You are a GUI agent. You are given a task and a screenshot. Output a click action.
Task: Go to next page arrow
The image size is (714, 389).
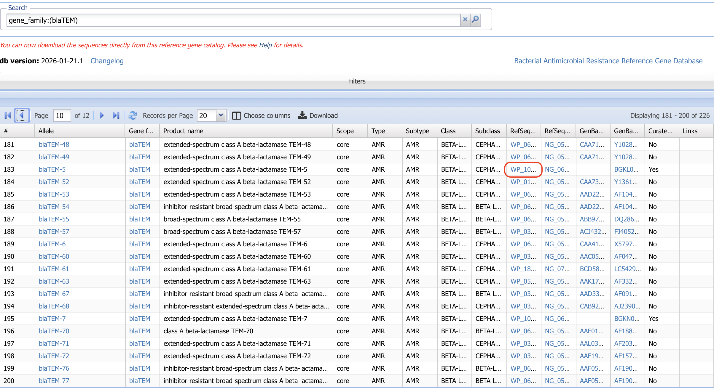click(102, 115)
